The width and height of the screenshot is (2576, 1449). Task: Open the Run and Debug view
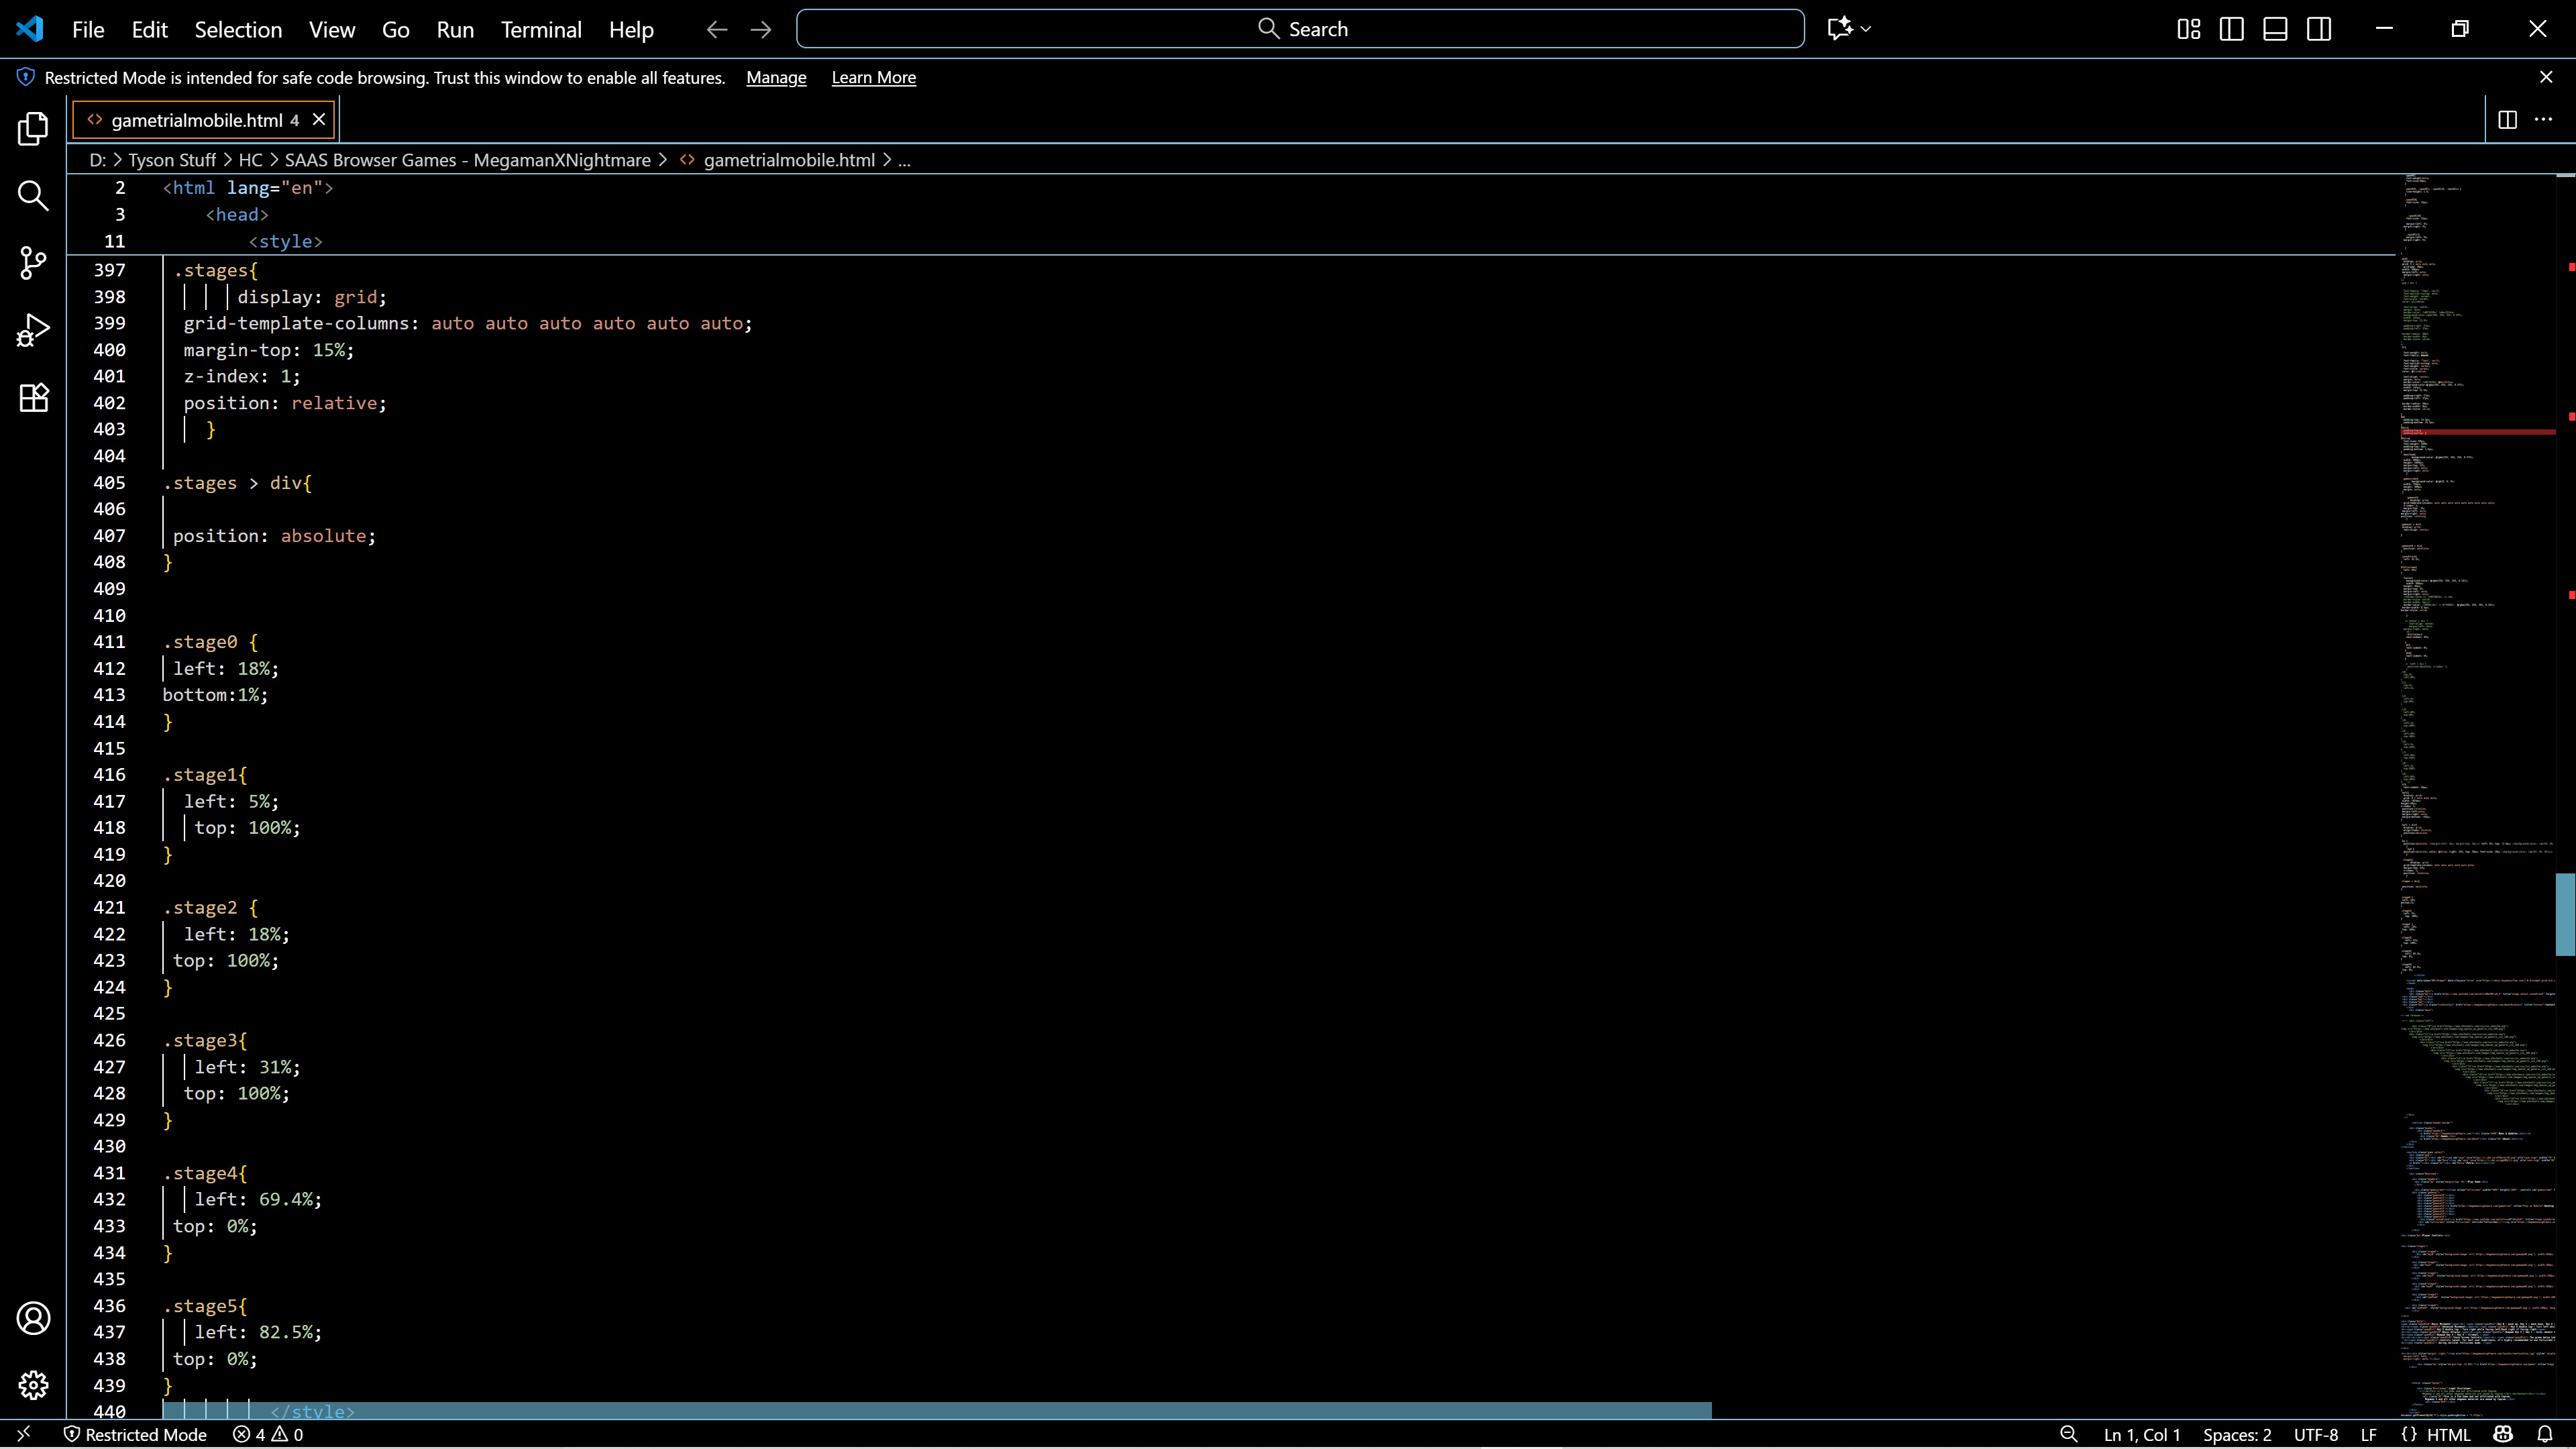click(x=33, y=330)
